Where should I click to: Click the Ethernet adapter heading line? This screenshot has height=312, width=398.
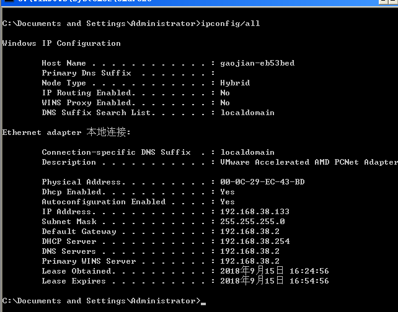click(66, 132)
